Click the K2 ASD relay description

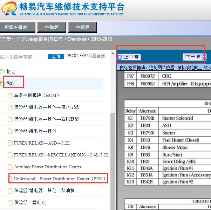coord(166,126)
